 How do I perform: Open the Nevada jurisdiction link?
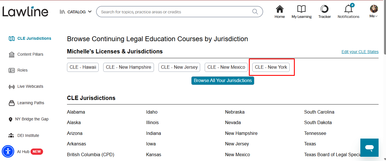(233, 123)
